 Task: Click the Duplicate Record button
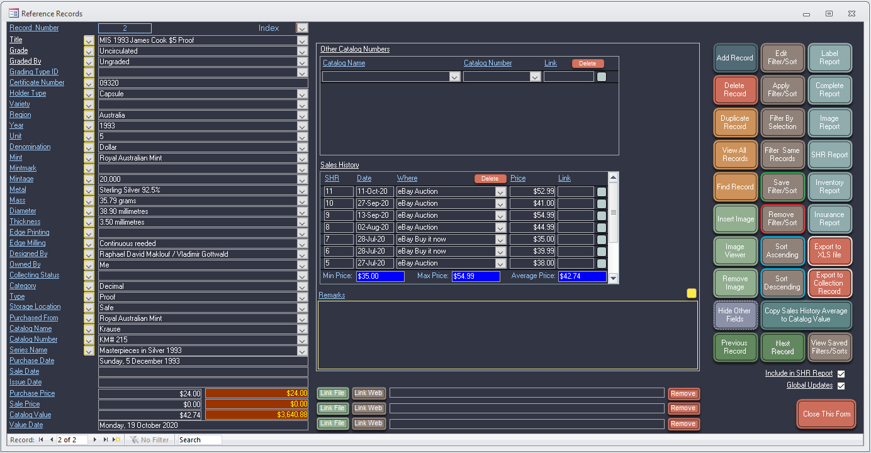pos(734,122)
